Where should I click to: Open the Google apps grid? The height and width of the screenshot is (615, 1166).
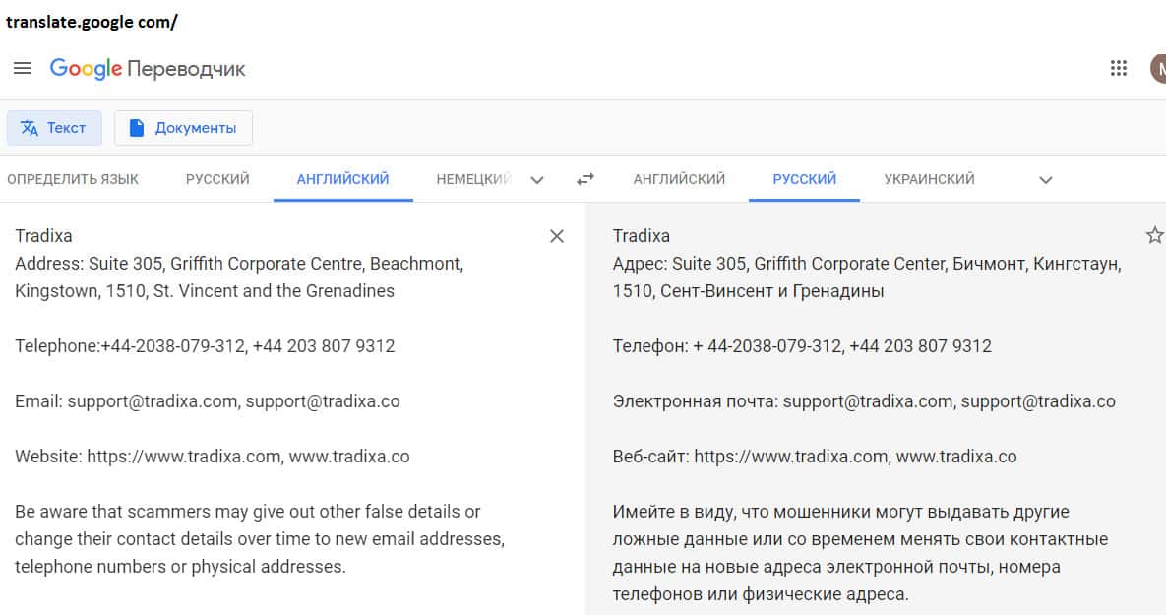point(1118,68)
